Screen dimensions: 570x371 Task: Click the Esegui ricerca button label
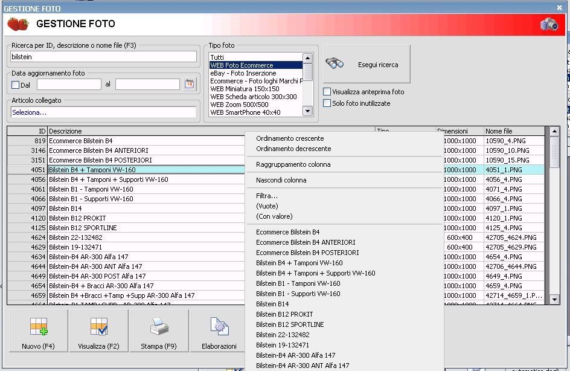(378, 65)
